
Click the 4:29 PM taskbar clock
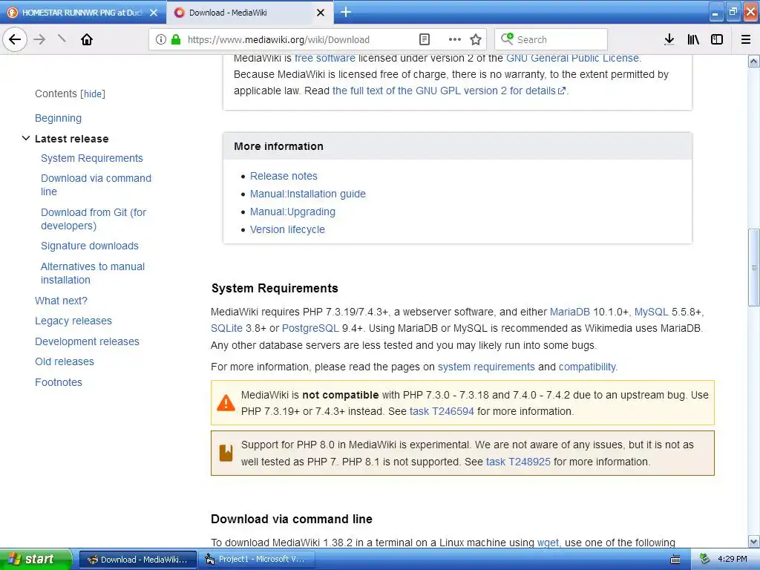point(732,560)
